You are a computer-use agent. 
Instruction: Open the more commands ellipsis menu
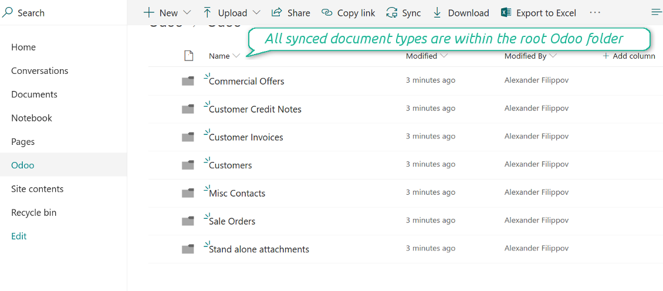(x=595, y=13)
